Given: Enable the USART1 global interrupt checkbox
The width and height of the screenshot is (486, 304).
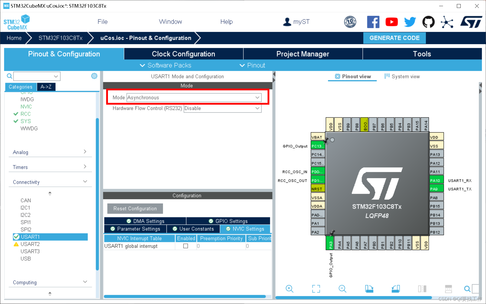Looking at the screenshot, I should [x=186, y=246].
